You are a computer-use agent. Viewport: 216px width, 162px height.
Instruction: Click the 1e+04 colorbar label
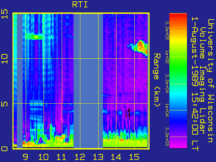(x=167, y=110)
